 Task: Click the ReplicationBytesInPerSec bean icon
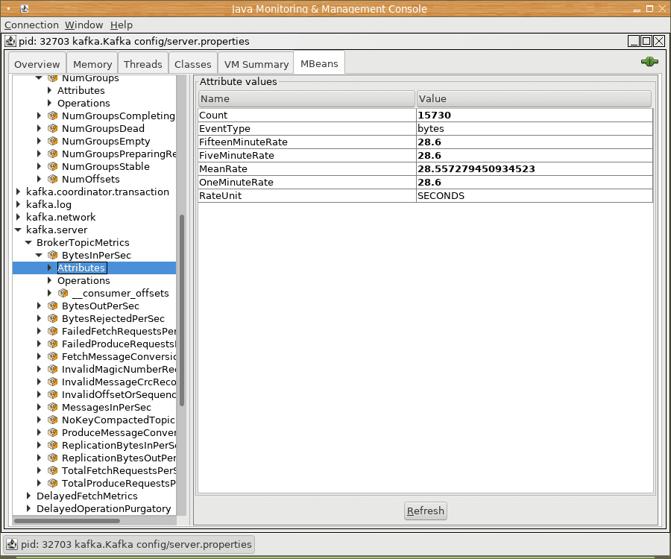click(x=53, y=445)
